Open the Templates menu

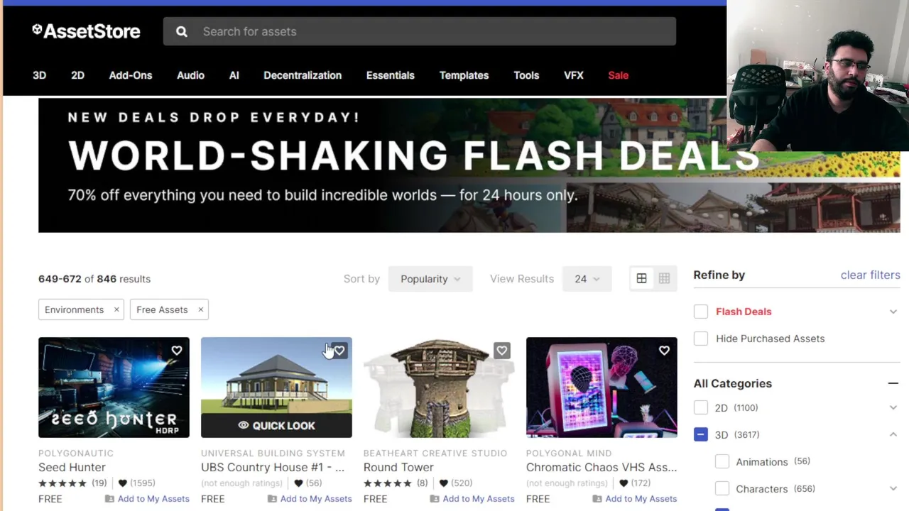(x=464, y=75)
